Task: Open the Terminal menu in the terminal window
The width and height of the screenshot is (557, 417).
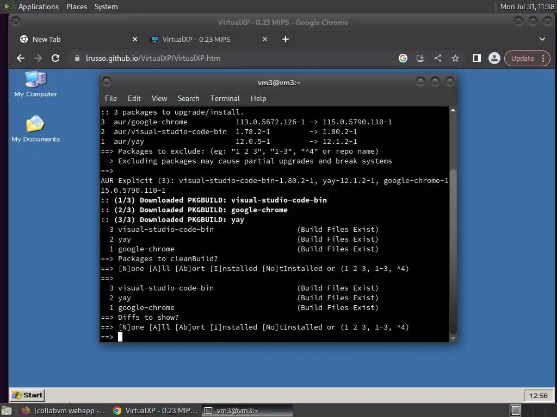Action: 225,99
